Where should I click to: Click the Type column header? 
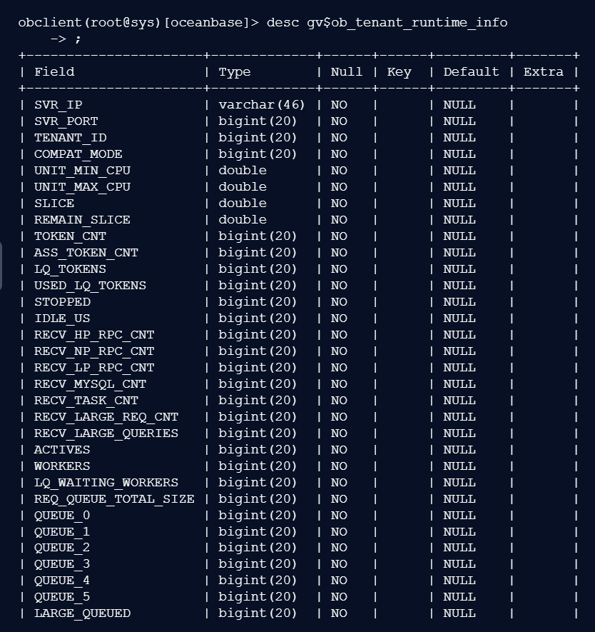tap(235, 71)
